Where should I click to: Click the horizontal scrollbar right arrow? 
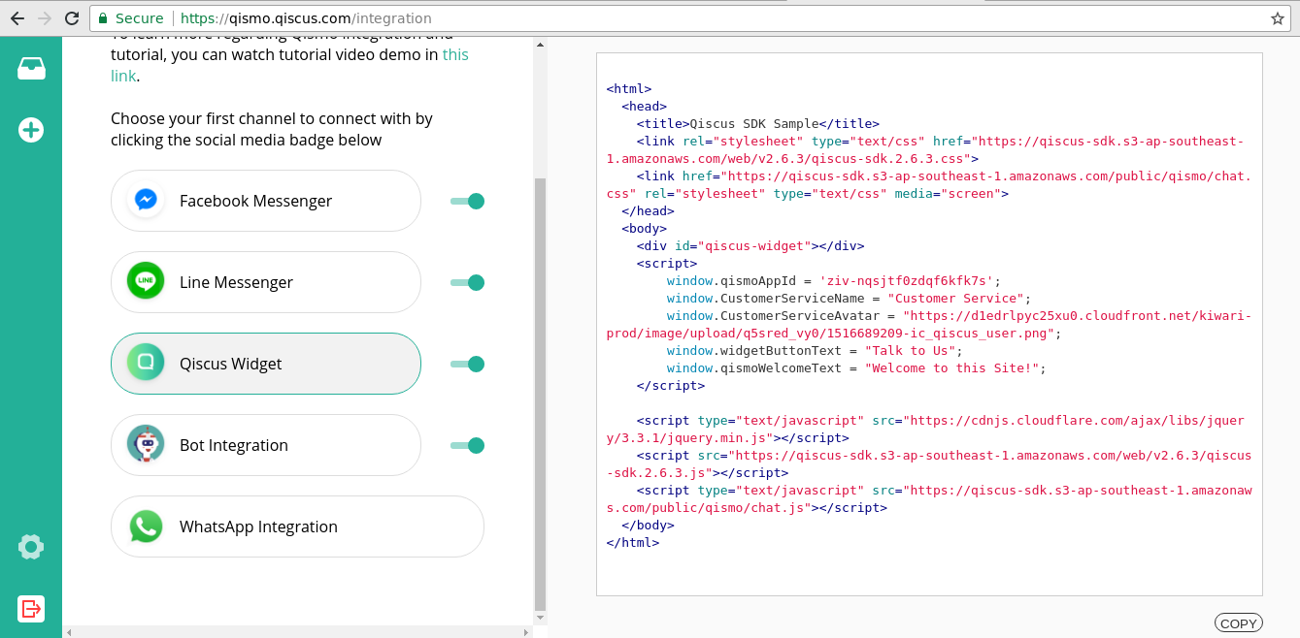pyautogui.click(x=527, y=632)
